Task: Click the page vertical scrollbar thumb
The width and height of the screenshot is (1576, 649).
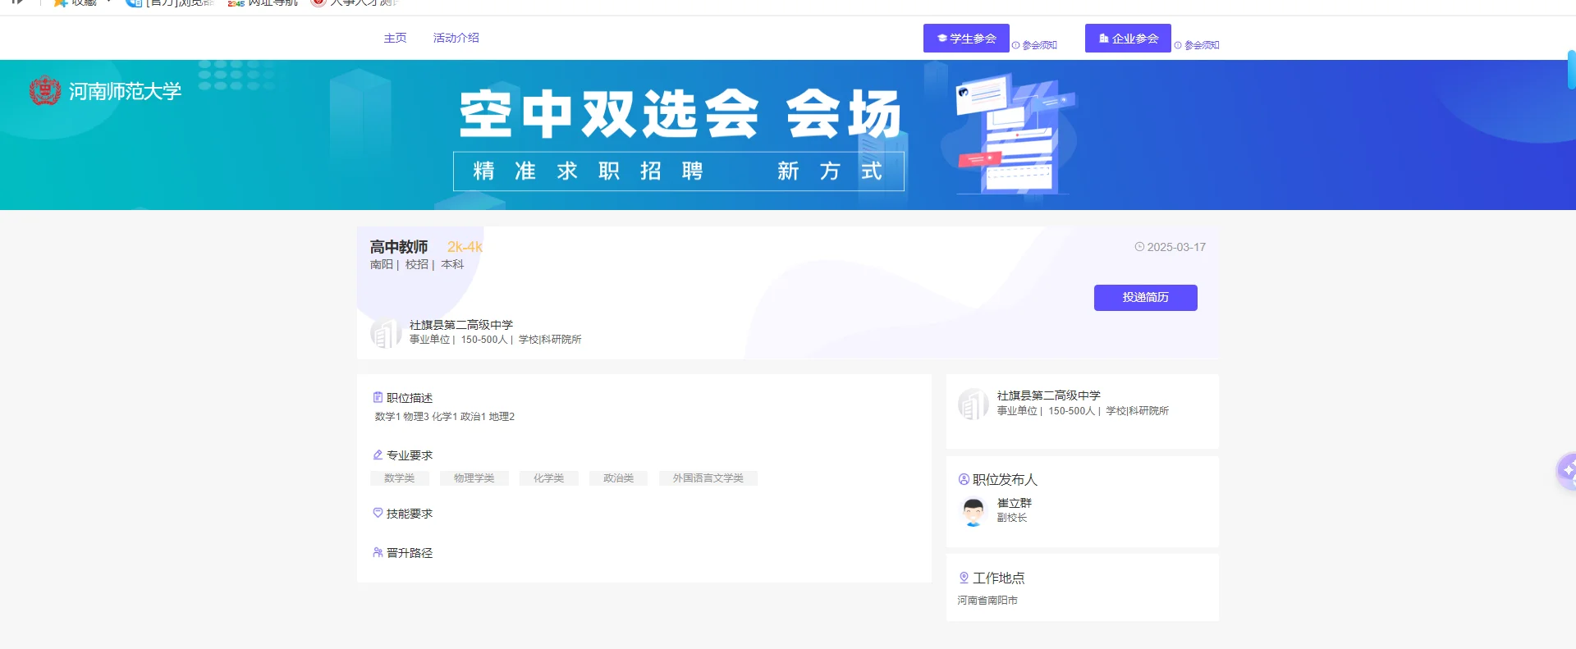Action: 1572,70
